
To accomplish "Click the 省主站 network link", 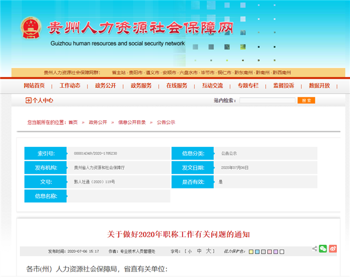I will point(119,73).
